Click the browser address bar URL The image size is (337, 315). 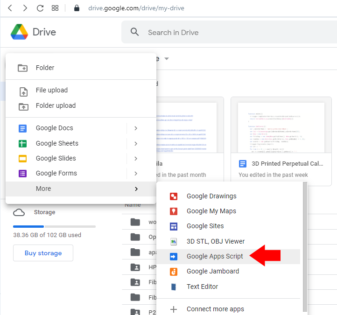click(136, 8)
